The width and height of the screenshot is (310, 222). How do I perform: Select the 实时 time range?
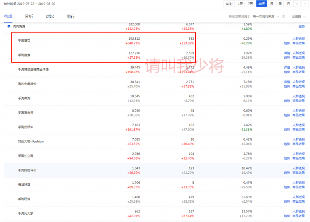click(x=229, y=4)
